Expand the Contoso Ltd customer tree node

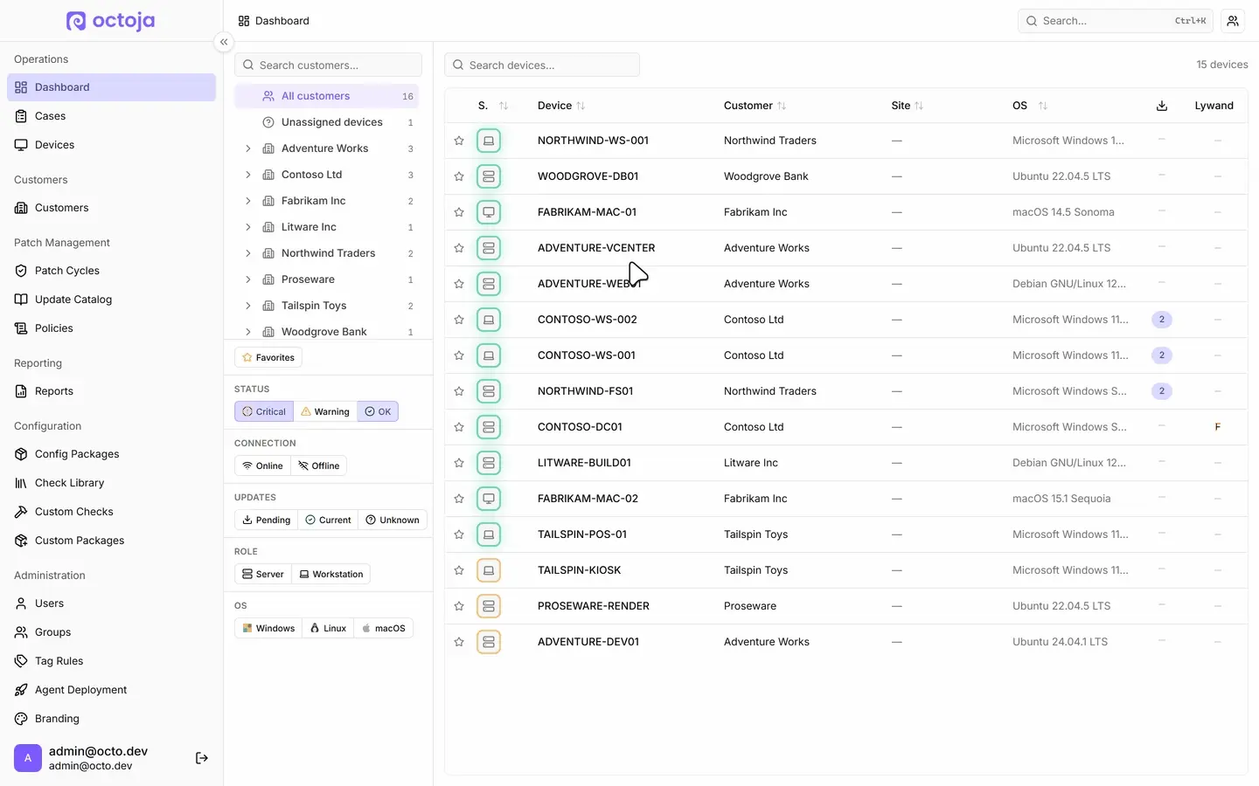(248, 175)
